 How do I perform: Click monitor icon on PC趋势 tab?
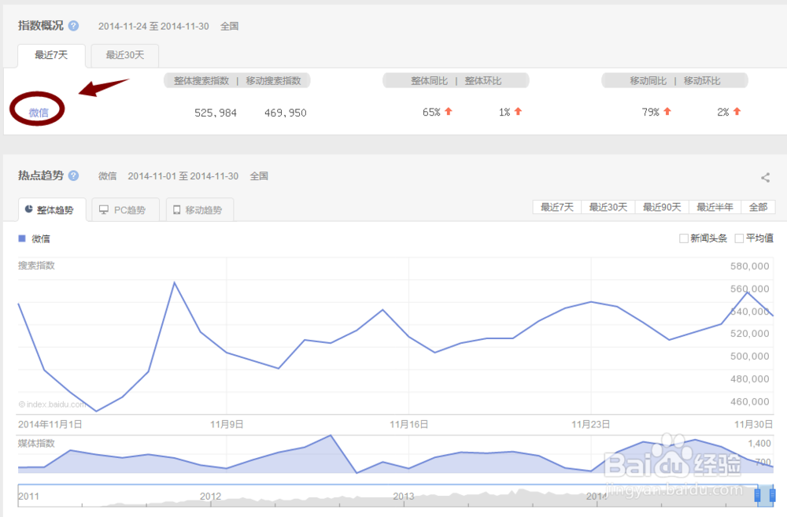point(103,210)
